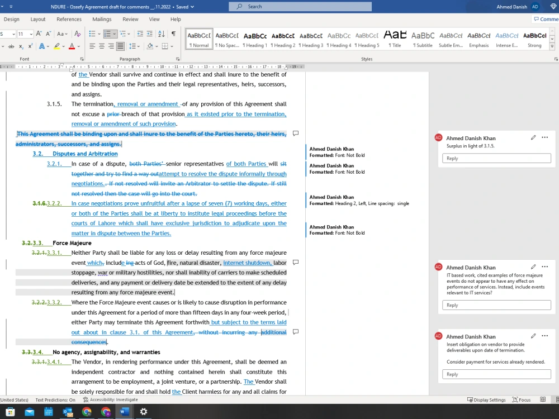This screenshot has height=419, width=559.
Task: Click the Search box in the title bar
Action: coord(300,6)
